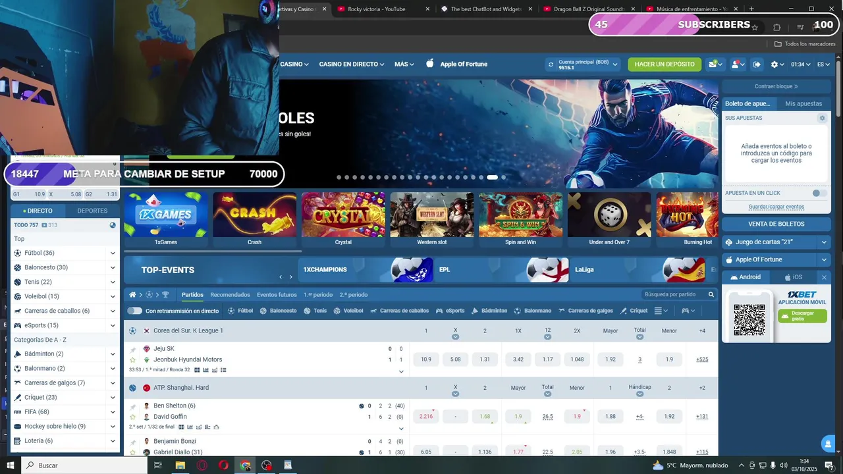
Task: Pin the Jeju SK match
Action: (132, 349)
